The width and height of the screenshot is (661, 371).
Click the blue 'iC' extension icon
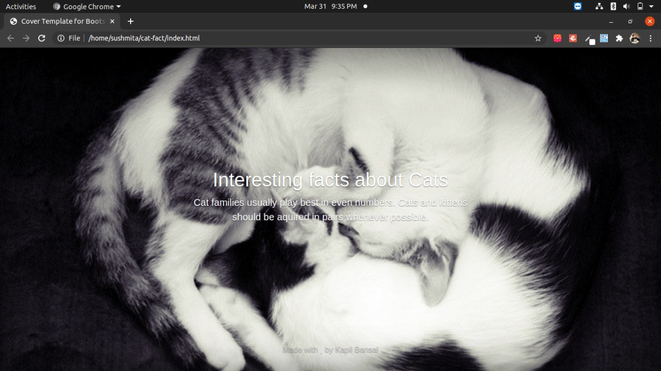point(604,38)
